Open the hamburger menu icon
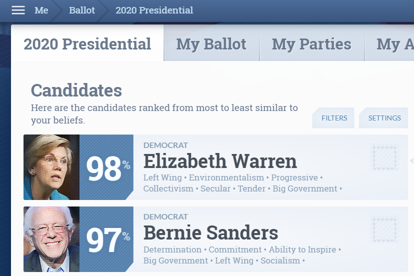This screenshot has width=414, height=276. [x=18, y=10]
